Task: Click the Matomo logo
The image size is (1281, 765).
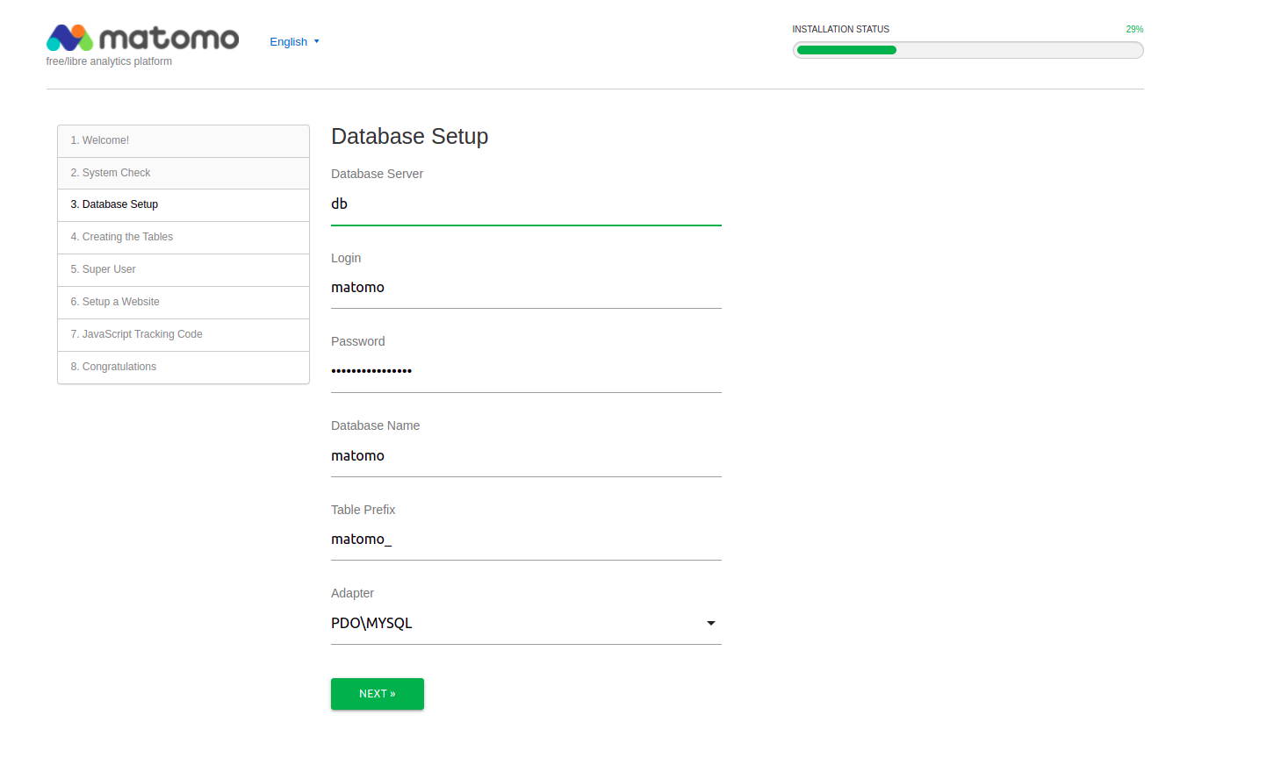Action: 141,37
